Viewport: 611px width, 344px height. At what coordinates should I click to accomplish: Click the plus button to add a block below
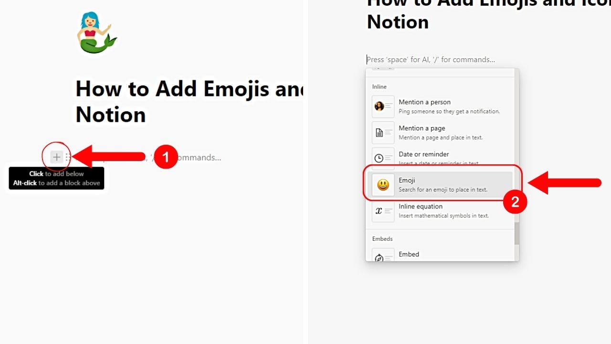tap(56, 156)
